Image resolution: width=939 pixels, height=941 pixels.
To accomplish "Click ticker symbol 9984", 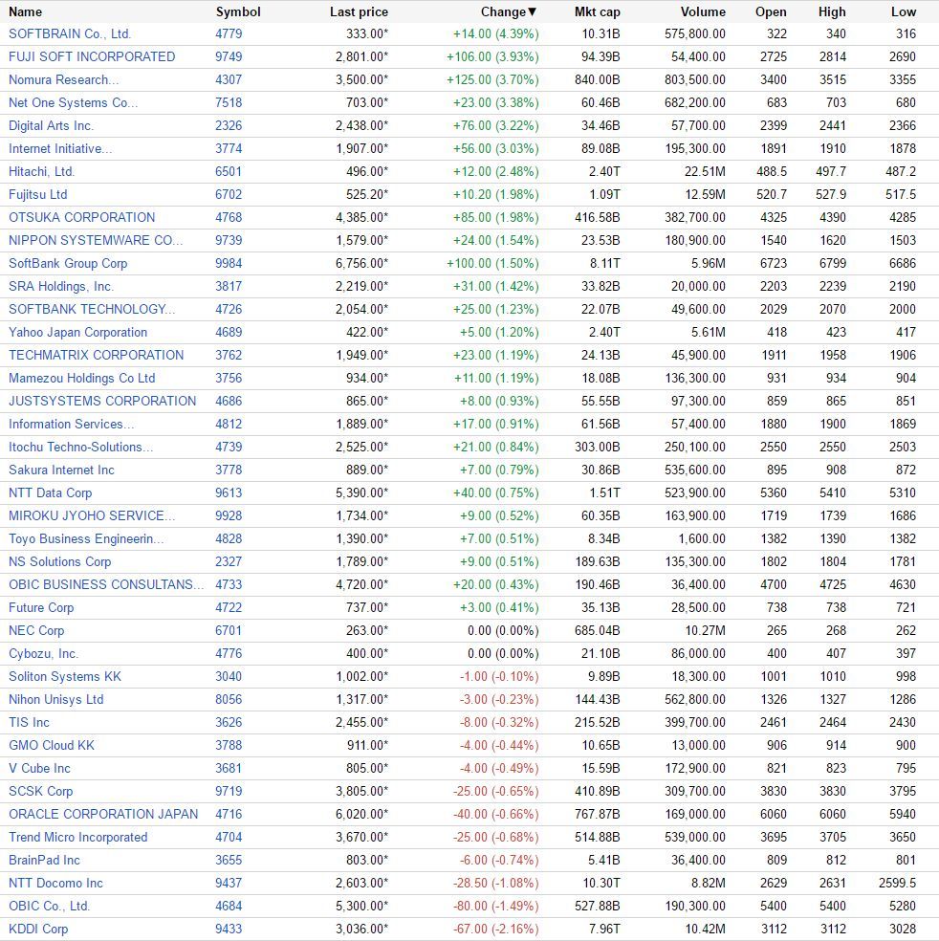I will [229, 263].
